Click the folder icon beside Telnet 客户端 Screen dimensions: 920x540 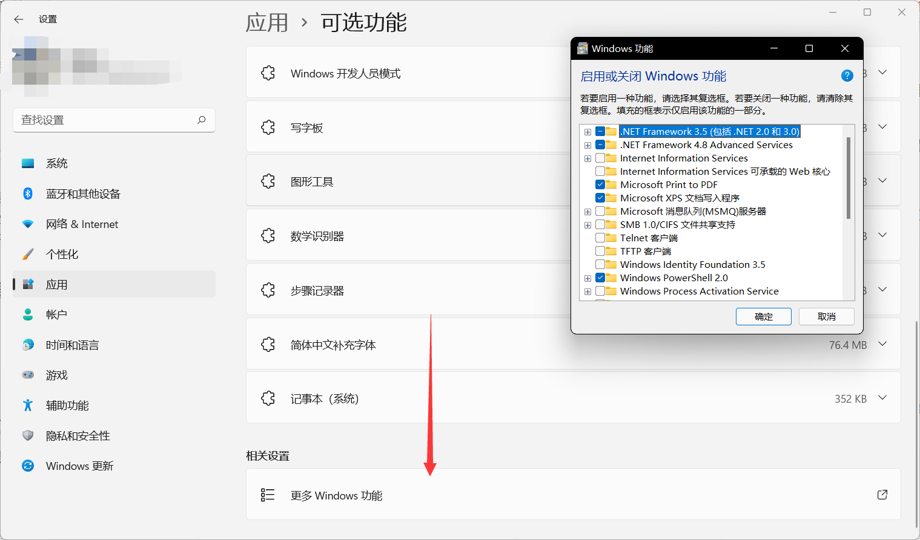(611, 238)
